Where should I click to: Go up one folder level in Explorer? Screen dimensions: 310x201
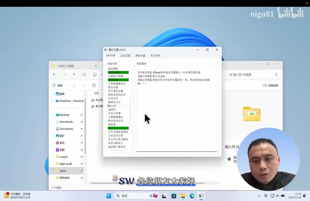pos(74,75)
